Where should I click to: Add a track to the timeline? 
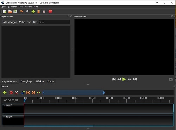point(5,93)
